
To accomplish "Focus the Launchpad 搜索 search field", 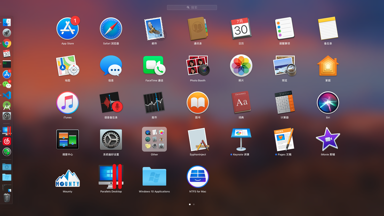I will 192,7.
